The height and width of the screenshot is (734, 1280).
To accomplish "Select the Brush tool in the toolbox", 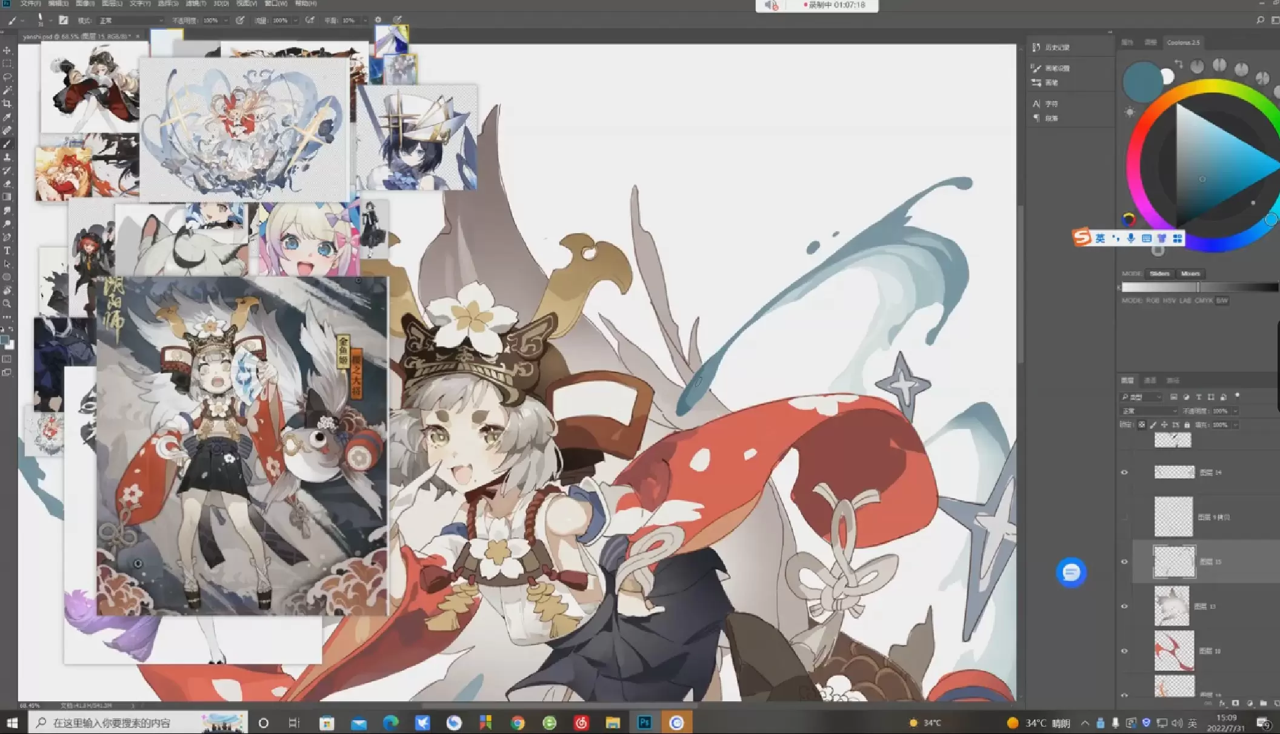I will [x=7, y=144].
